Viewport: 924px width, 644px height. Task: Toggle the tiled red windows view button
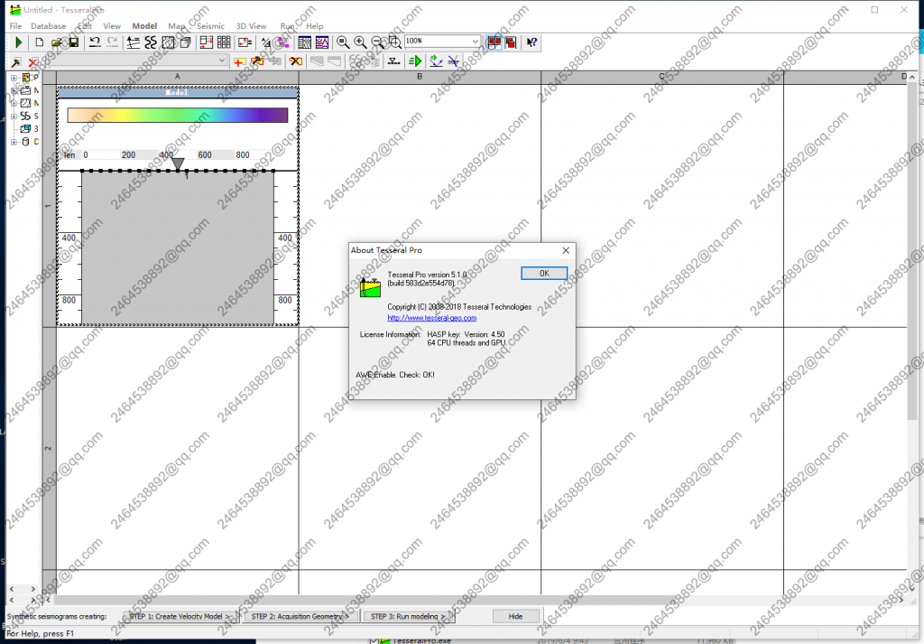[494, 42]
